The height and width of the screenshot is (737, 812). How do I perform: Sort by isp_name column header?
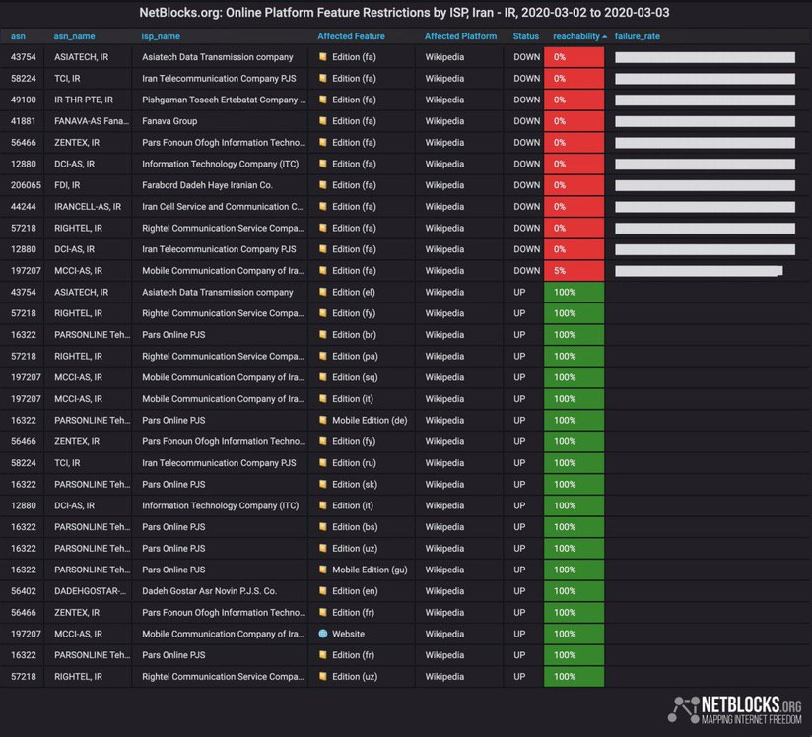tap(161, 36)
